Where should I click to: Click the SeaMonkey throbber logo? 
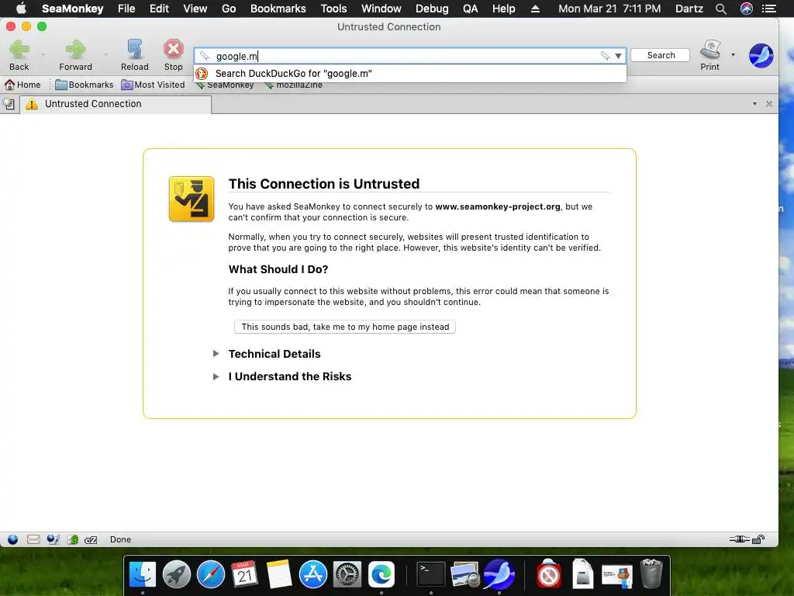point(761,55)
